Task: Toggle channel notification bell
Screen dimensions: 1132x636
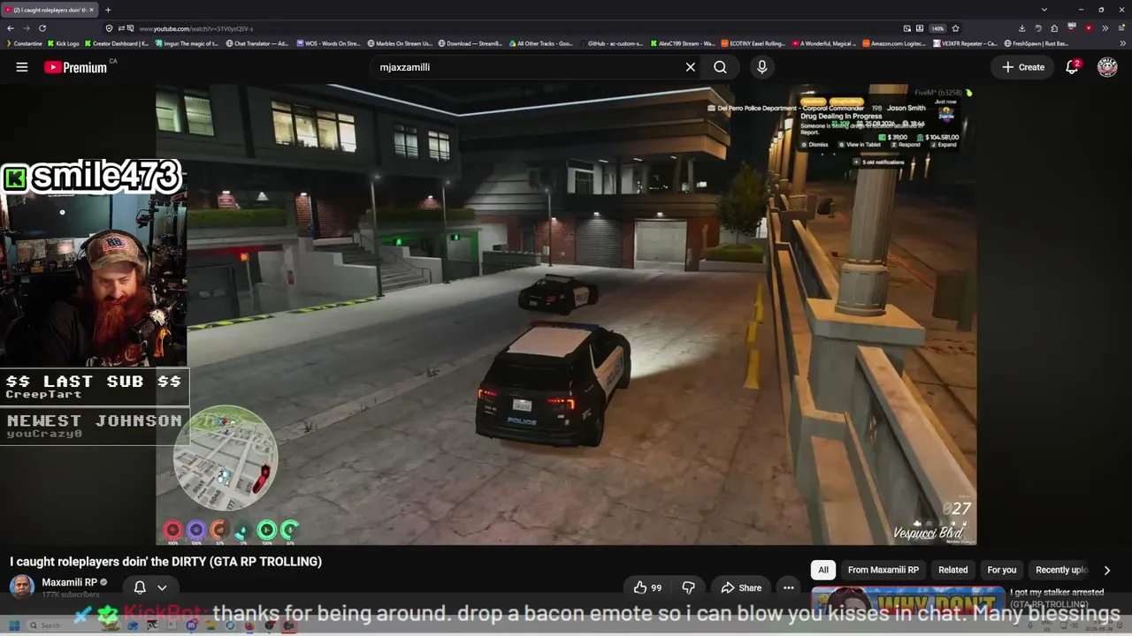Action: 140,587
